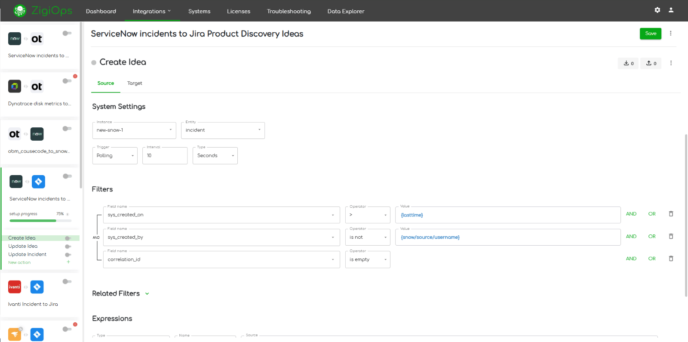Click the Dynatrace logo icon
Viewport: 688px width, 342px height.
click(x=15, y=86)
